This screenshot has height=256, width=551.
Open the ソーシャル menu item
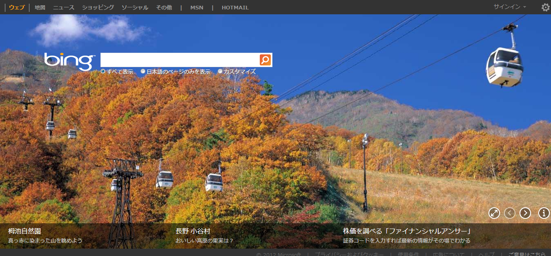[135, 7]
